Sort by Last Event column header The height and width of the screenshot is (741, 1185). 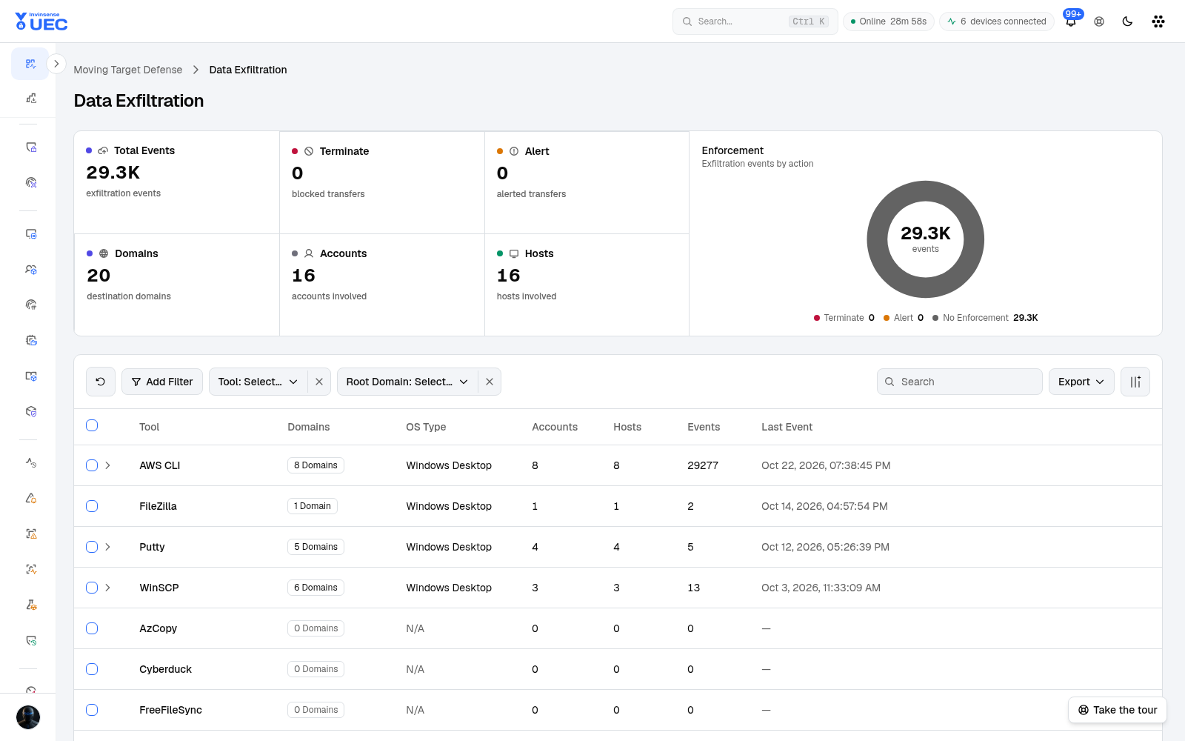click(787, 427)
